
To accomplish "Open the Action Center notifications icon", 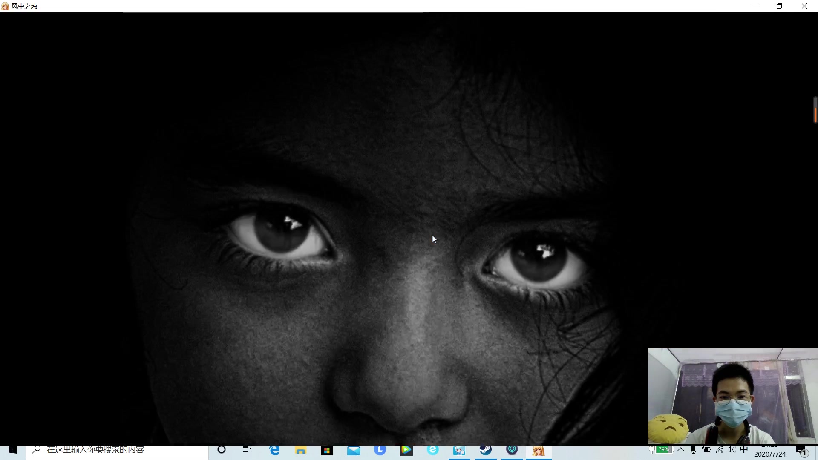I will click(802, 451).
